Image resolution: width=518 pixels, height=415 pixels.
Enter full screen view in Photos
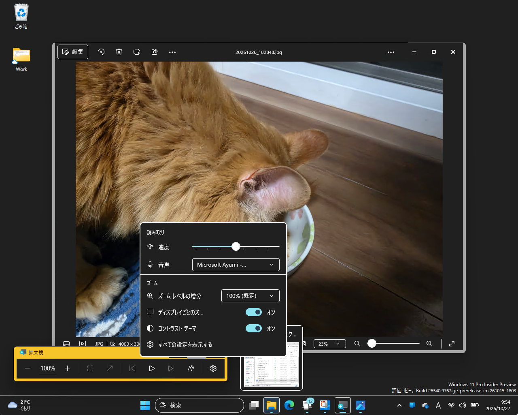[452, 344]
